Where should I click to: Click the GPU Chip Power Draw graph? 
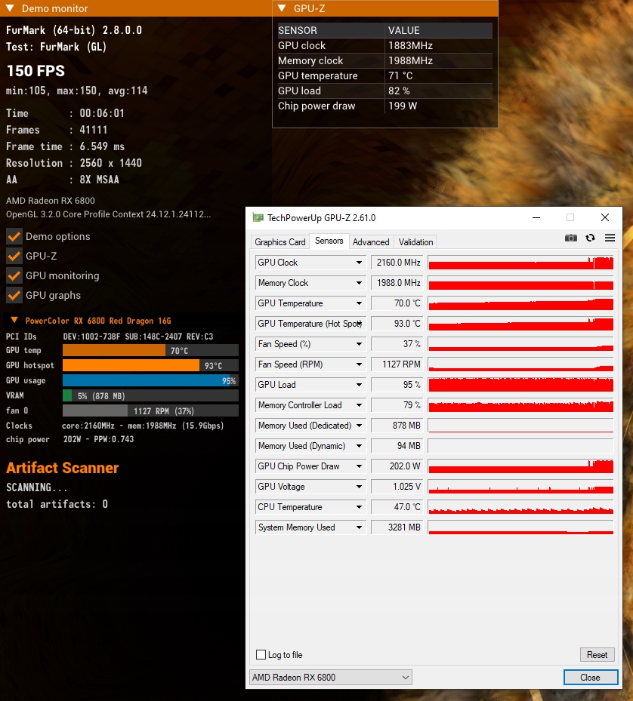click(520, 466)
